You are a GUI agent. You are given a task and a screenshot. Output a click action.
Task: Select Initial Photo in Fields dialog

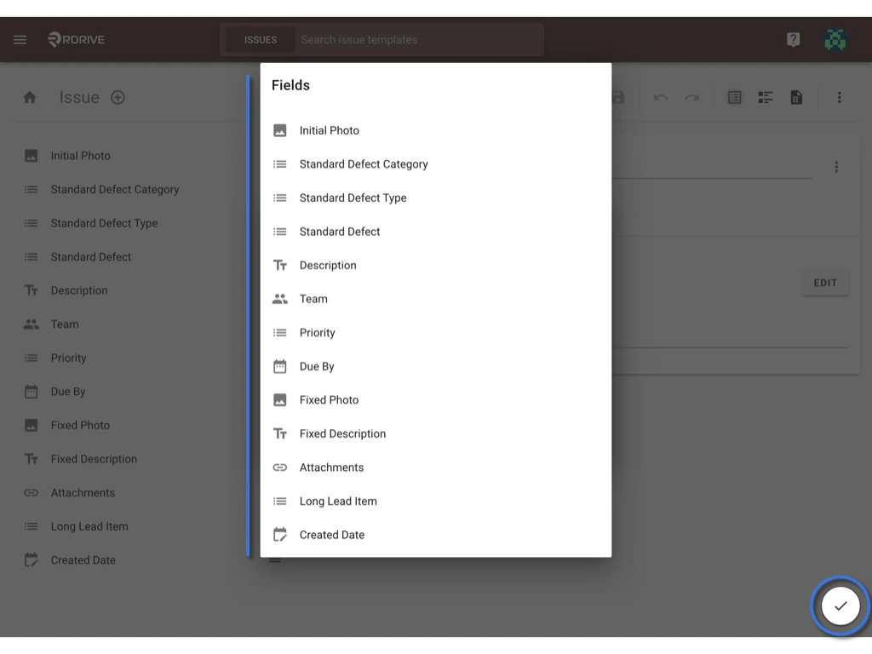point(435,130)
